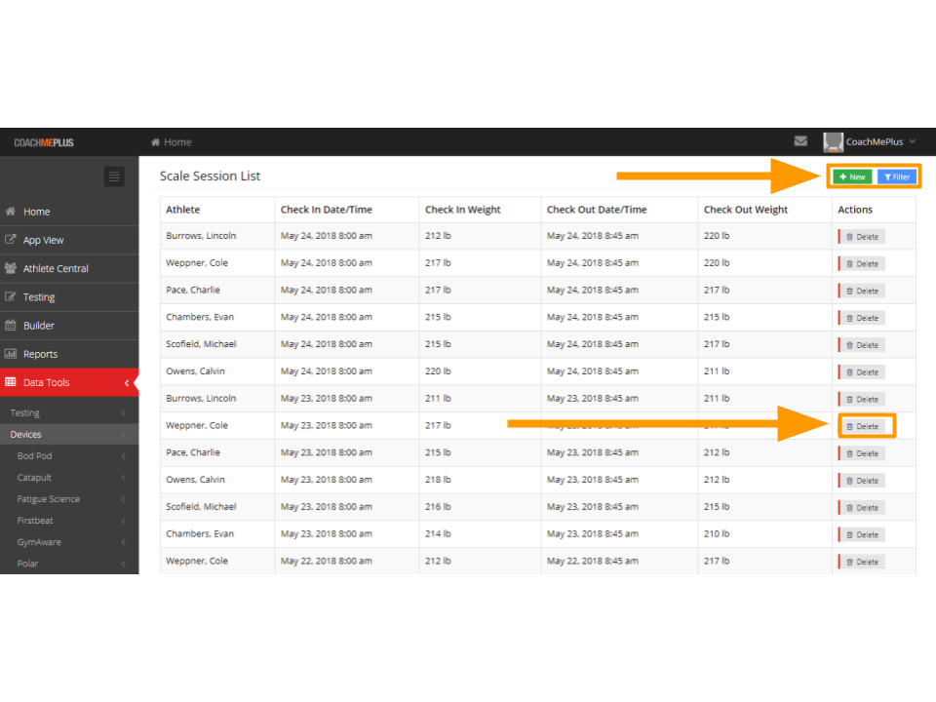Image resolution: width=936 pixels, height=702 pixels.
Task: Click the Reports bar chart icon
Action: point(11,353)
